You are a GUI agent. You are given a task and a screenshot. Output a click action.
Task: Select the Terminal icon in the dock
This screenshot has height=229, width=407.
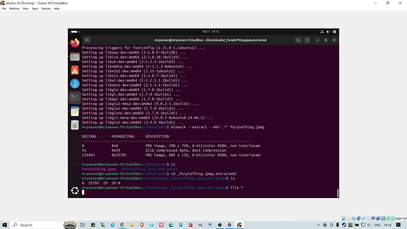[75, 97]
